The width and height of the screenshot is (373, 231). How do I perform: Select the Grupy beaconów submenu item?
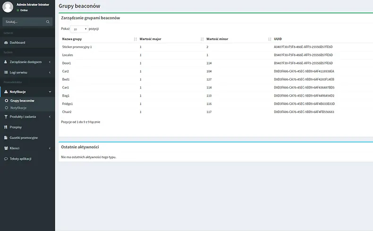tap(22, 101)
